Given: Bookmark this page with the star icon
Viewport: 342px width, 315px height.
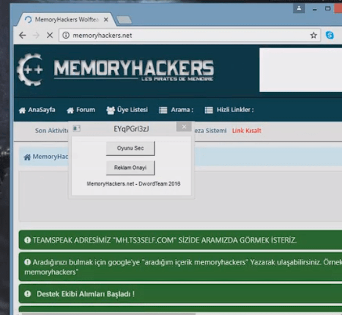Looking at the screenshot, I should click(314, 35).
